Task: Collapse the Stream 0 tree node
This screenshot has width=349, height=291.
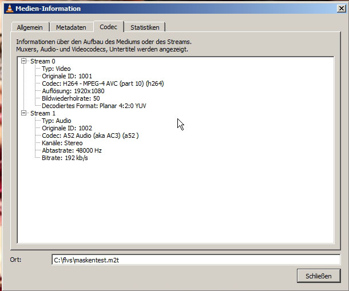Action: click(x=23, y=61)
